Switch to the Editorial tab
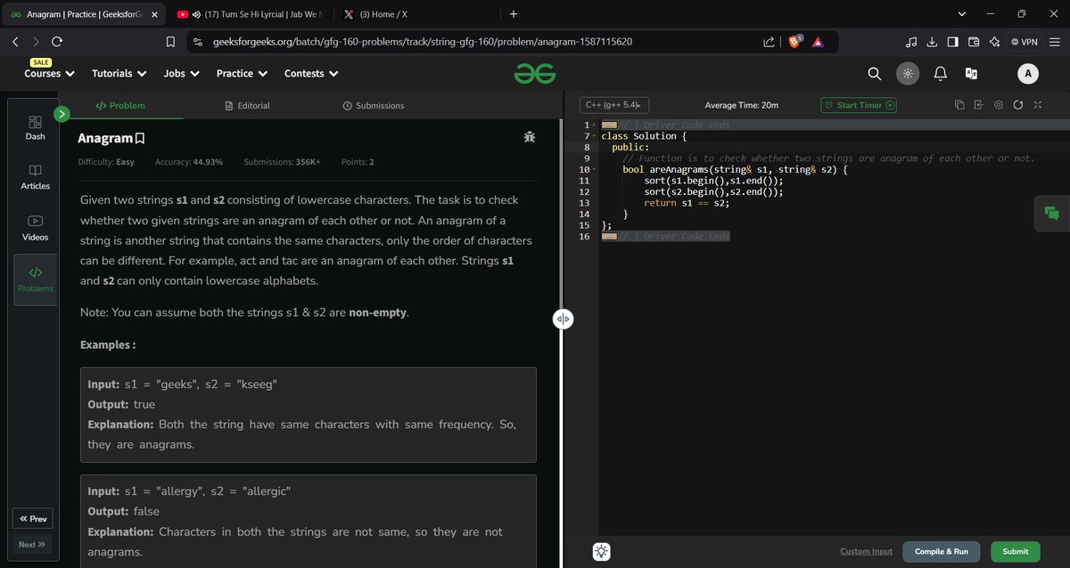This screenshot has width=1070, height=568. (x=247, y=105)
